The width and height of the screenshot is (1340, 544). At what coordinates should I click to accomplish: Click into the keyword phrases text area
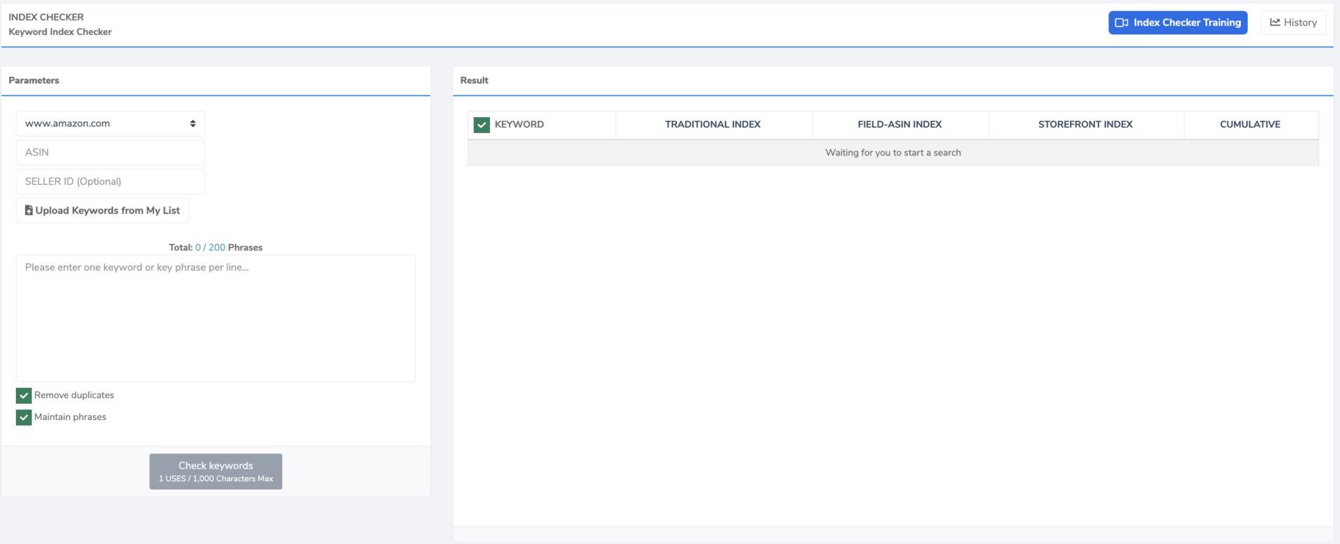(216, 318)
